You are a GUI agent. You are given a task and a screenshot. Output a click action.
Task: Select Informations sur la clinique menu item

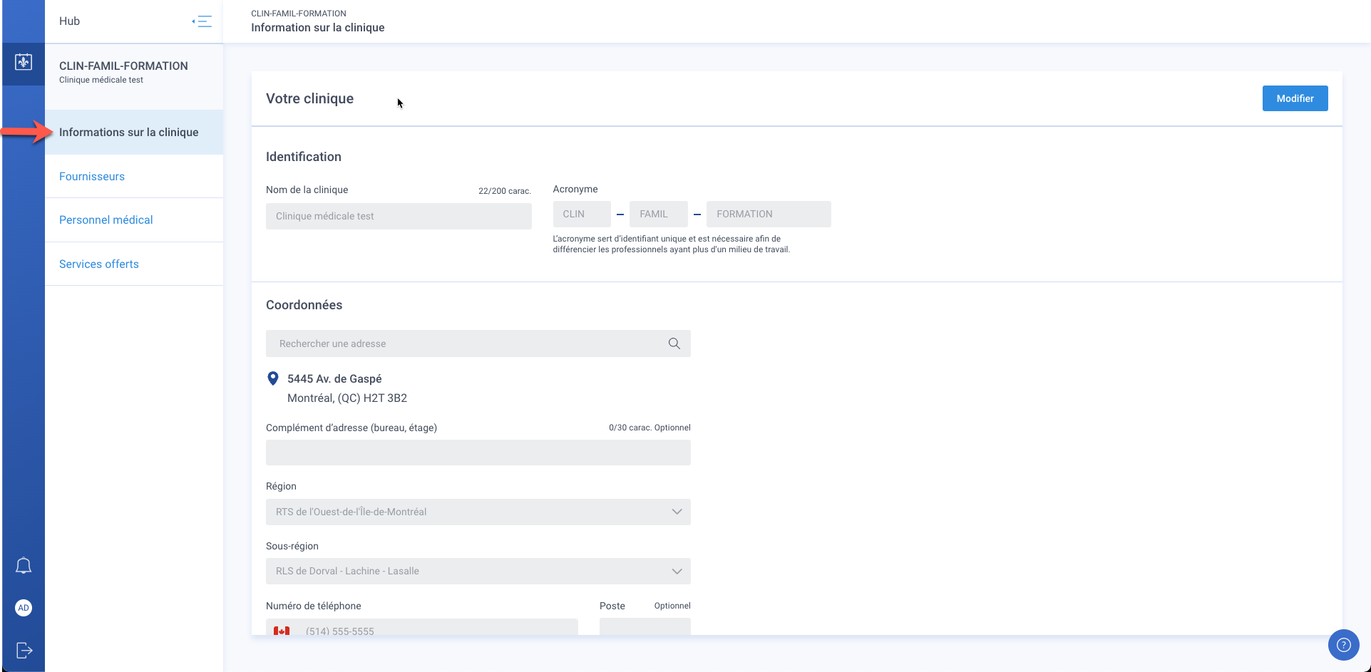point(134,133)
